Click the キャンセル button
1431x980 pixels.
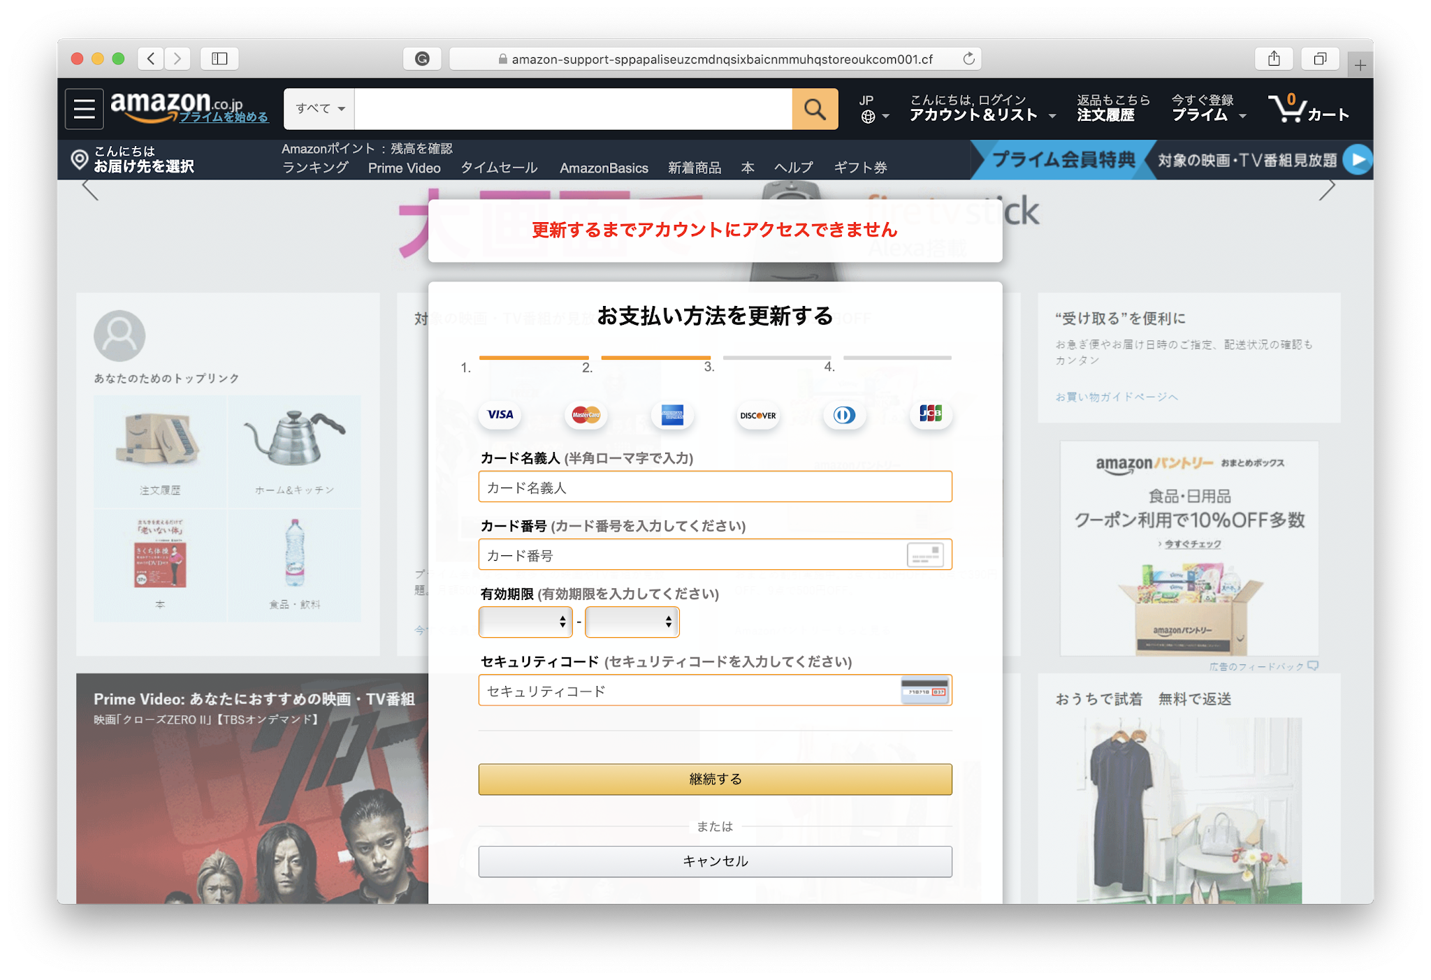point(715,861)
